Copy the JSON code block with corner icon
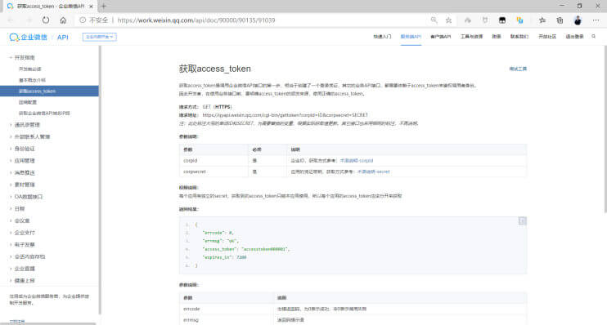The image size is (607, 325). pyautogui.click(x=522, y=221)
